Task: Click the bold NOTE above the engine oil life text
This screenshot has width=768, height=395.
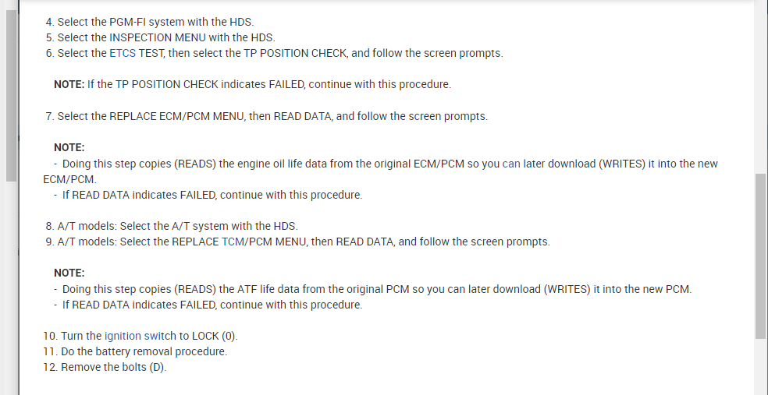Action: point(69,147)
